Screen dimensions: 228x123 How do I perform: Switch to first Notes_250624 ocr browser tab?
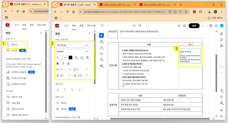117,5
